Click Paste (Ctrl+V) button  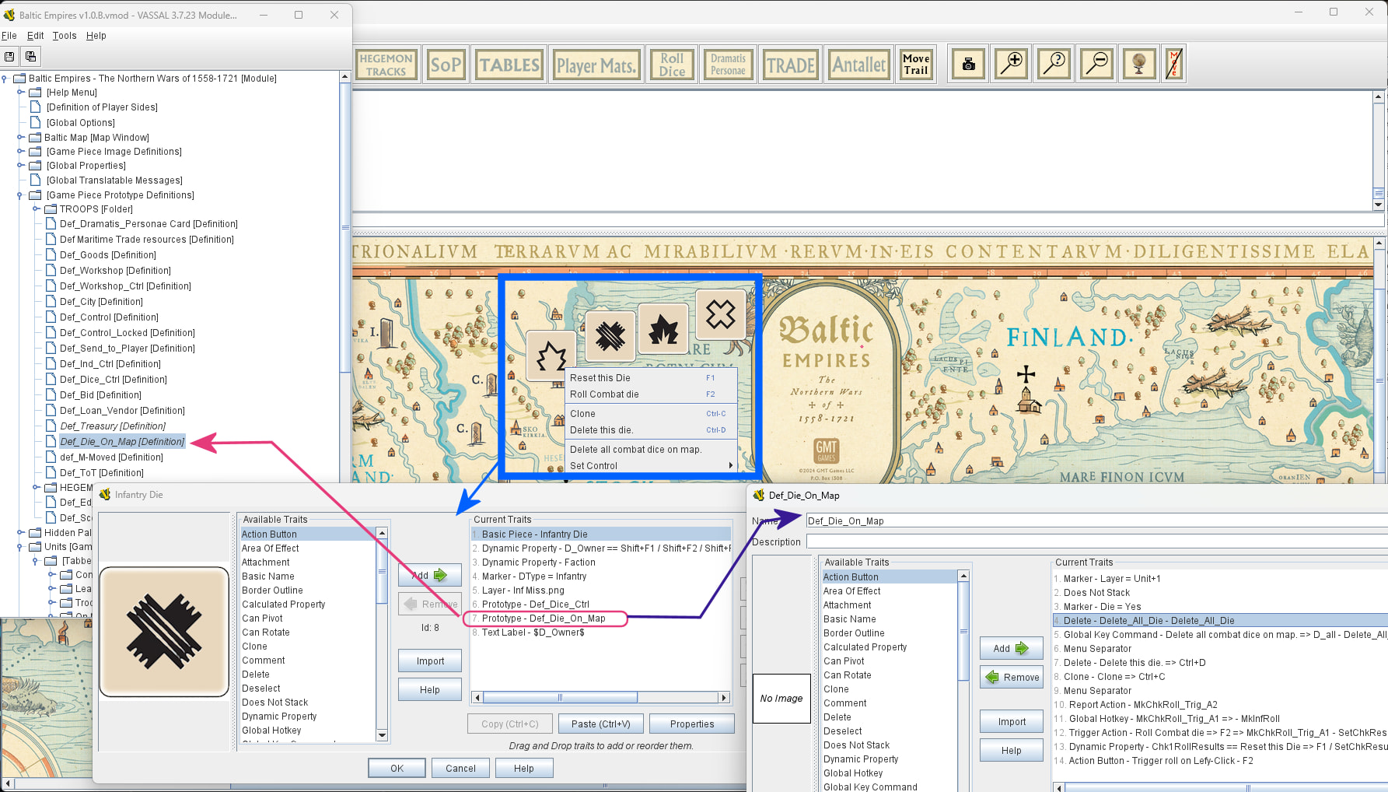click(600, 724)
